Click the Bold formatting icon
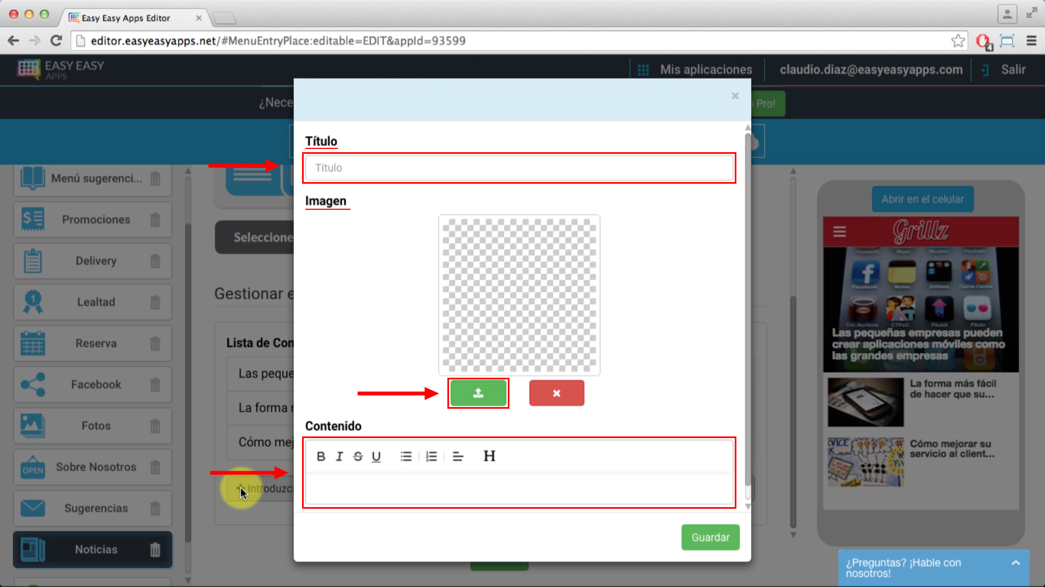The image size is (1045, 587). (320, 457)
